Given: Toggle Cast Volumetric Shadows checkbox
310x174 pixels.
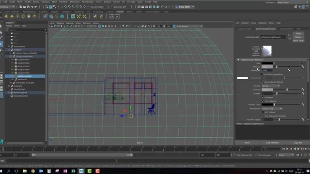Looking at the screenshot, I should coord(263,116).
